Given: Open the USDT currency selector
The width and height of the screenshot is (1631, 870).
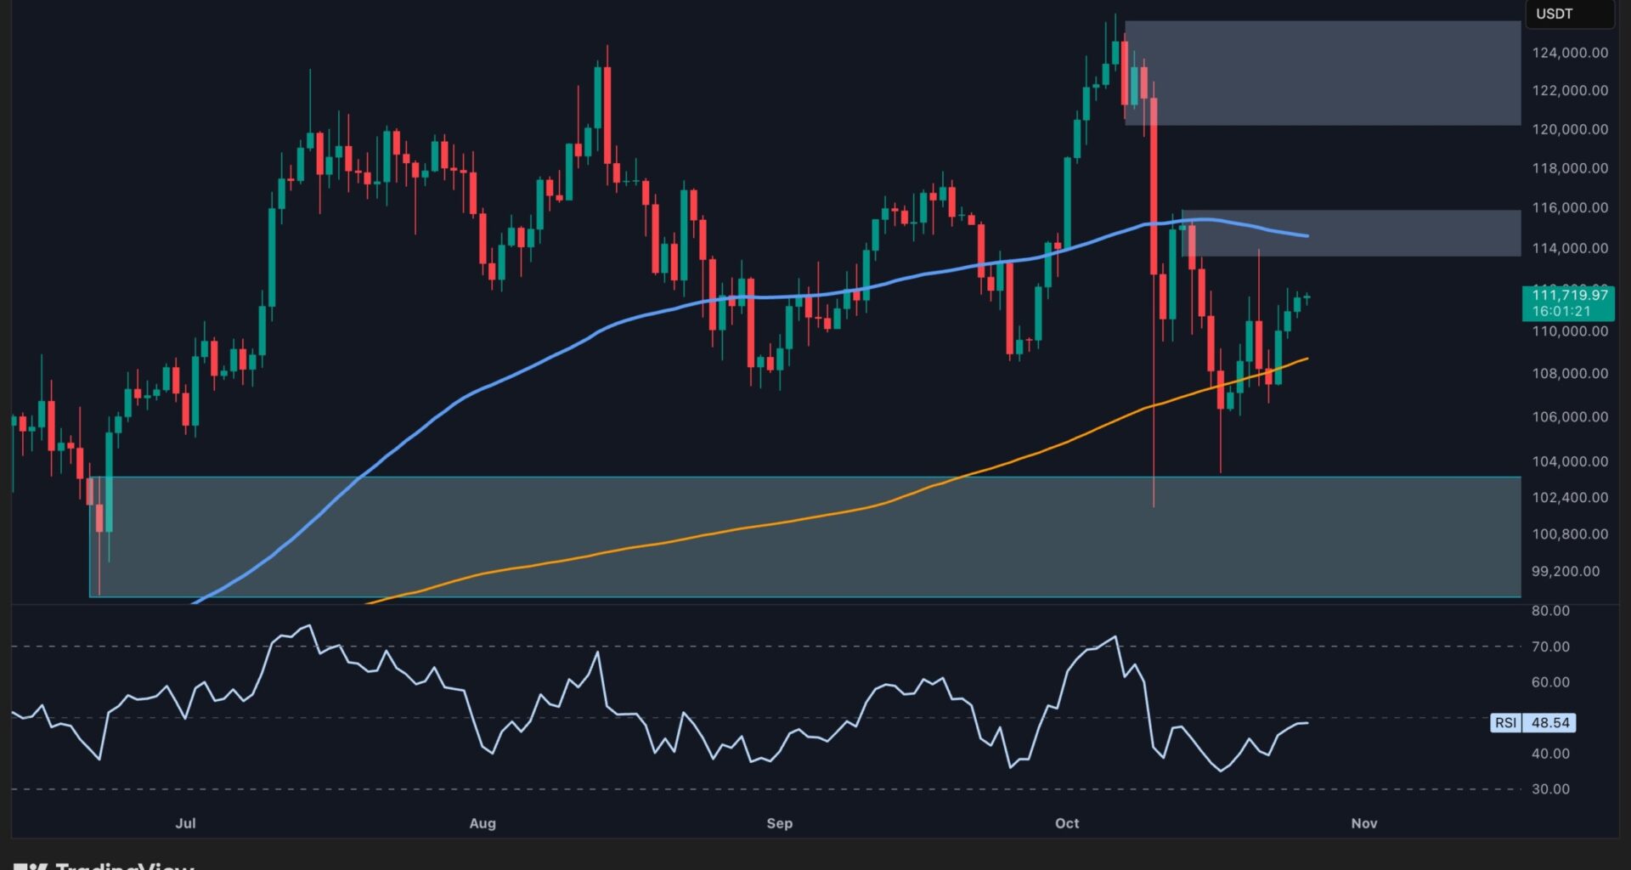Looking at the screenshot, I should pyautogui.click(x=1569, y=14).
